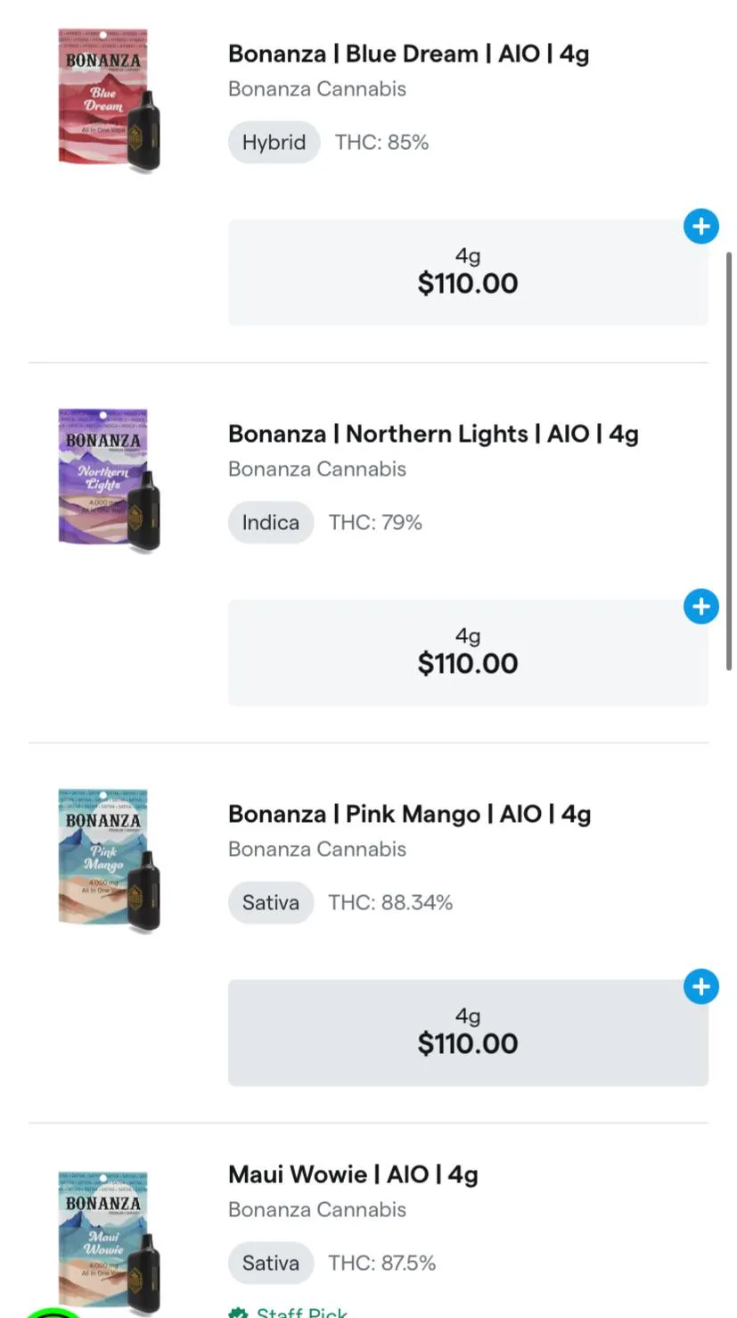Click the Indica strain tag
Image resolution: width=737 pixels, height=1318 pixels.
coord(270,523)
